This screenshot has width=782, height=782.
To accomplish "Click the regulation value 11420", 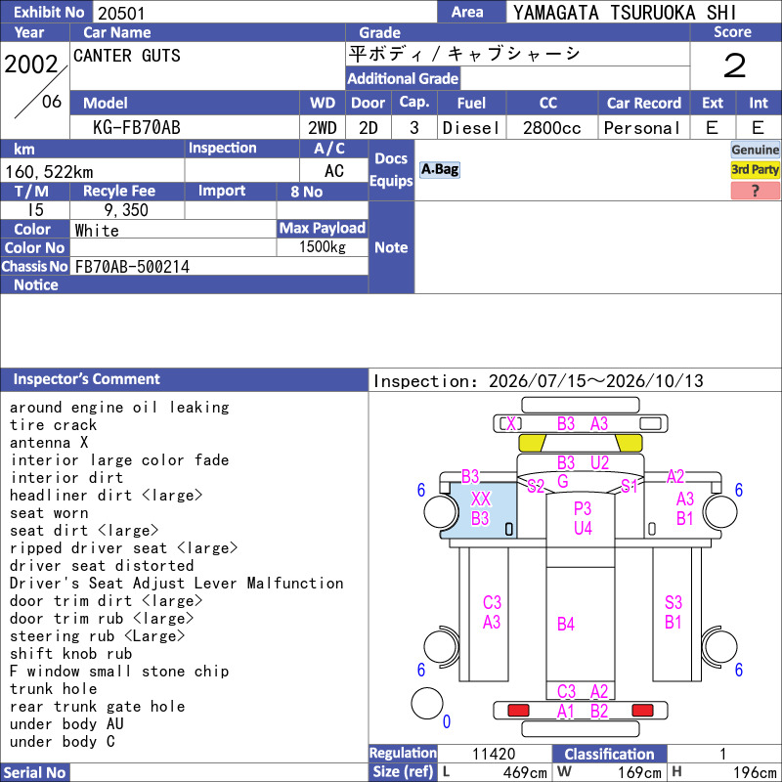I will pyautogui.click(x=494, y=754).
